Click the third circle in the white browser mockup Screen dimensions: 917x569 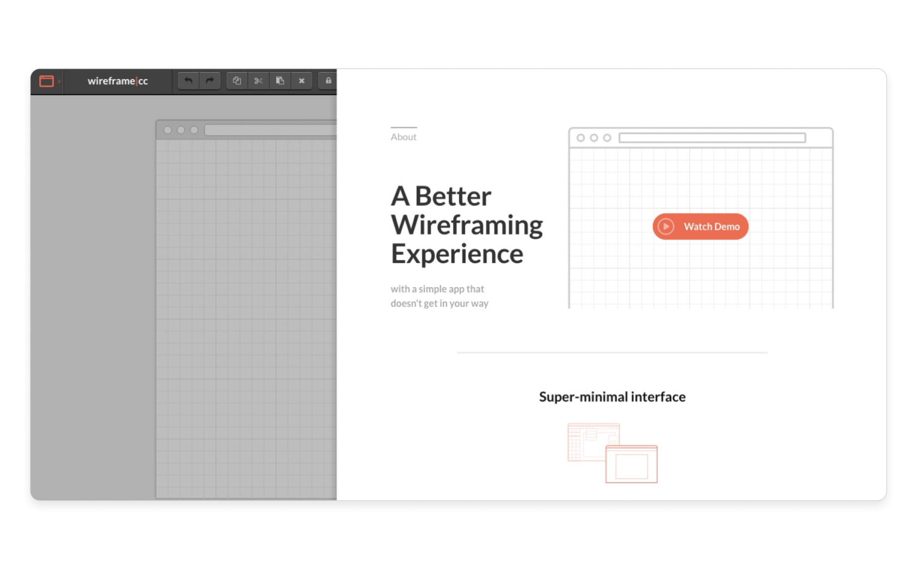pyautogui.click(x=607, y=138)
